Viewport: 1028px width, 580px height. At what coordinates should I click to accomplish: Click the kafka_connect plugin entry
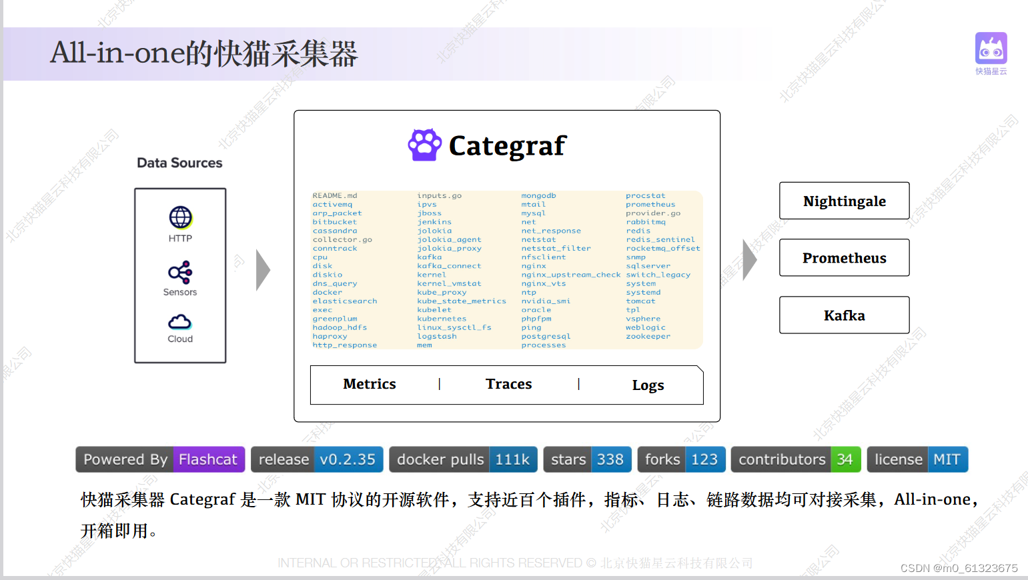[x=449, y=266]
